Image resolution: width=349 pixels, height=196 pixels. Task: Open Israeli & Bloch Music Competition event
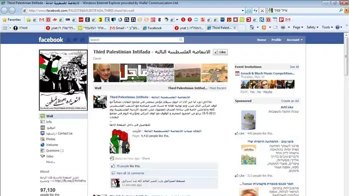267,73
